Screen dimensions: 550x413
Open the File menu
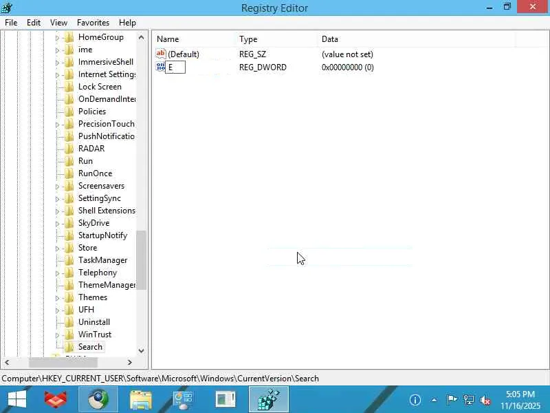point(11,23)
